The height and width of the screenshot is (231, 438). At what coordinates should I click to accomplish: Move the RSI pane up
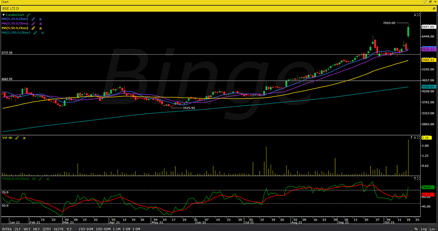415,178
